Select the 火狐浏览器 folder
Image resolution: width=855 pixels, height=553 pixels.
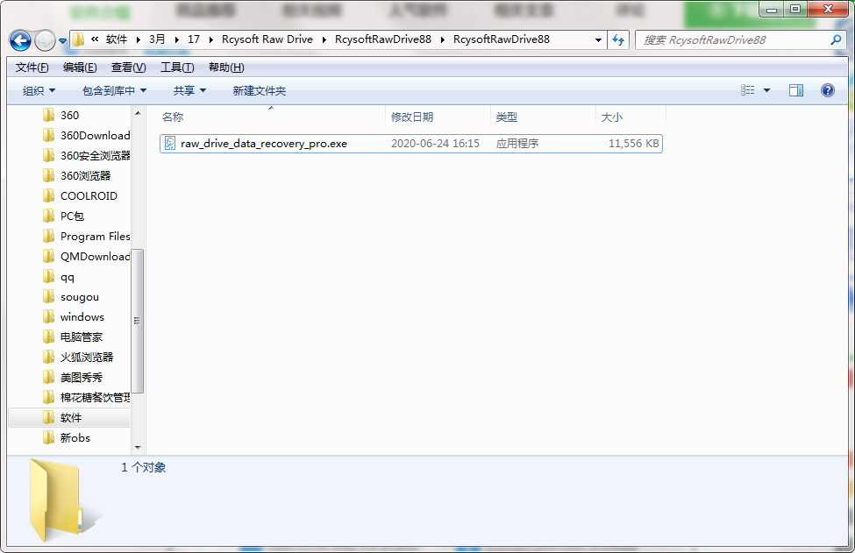click(87, 358)
